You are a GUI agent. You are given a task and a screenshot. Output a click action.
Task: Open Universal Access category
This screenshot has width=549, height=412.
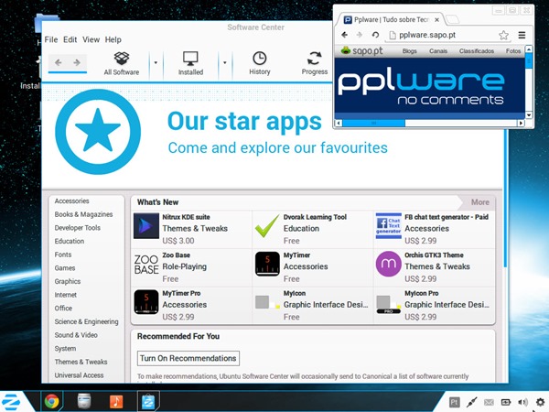coord(79,375)
